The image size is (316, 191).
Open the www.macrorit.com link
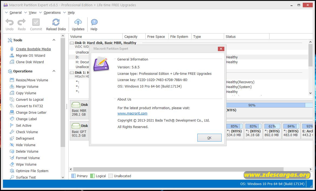pyautogui.click(x=132, y=113)
